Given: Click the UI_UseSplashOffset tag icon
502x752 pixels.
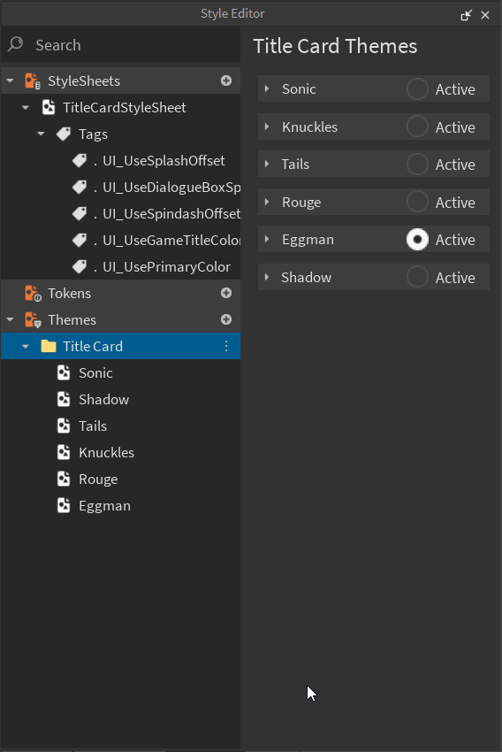Looking at the screenshot, I should click(x=80, y=161).
